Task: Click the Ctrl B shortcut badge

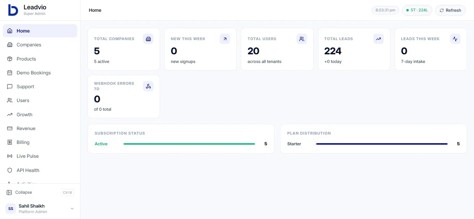Action: click(68, 193)
